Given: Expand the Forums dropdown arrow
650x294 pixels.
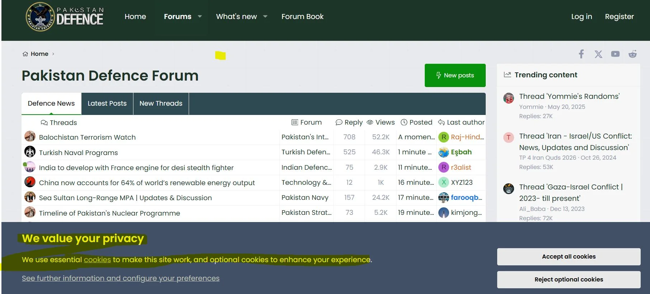Looking at the screenshot, I should tap(200, 16).
